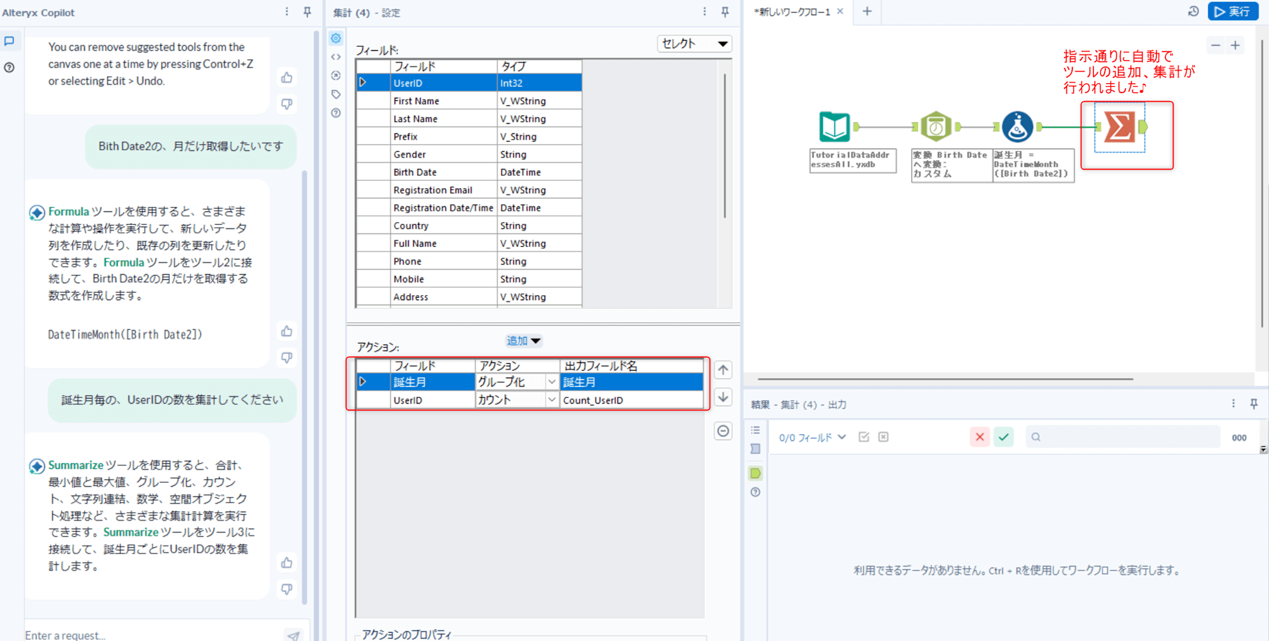Like the Formula tool response
This screenshot has width=1269, height=641.
point(287,331)
